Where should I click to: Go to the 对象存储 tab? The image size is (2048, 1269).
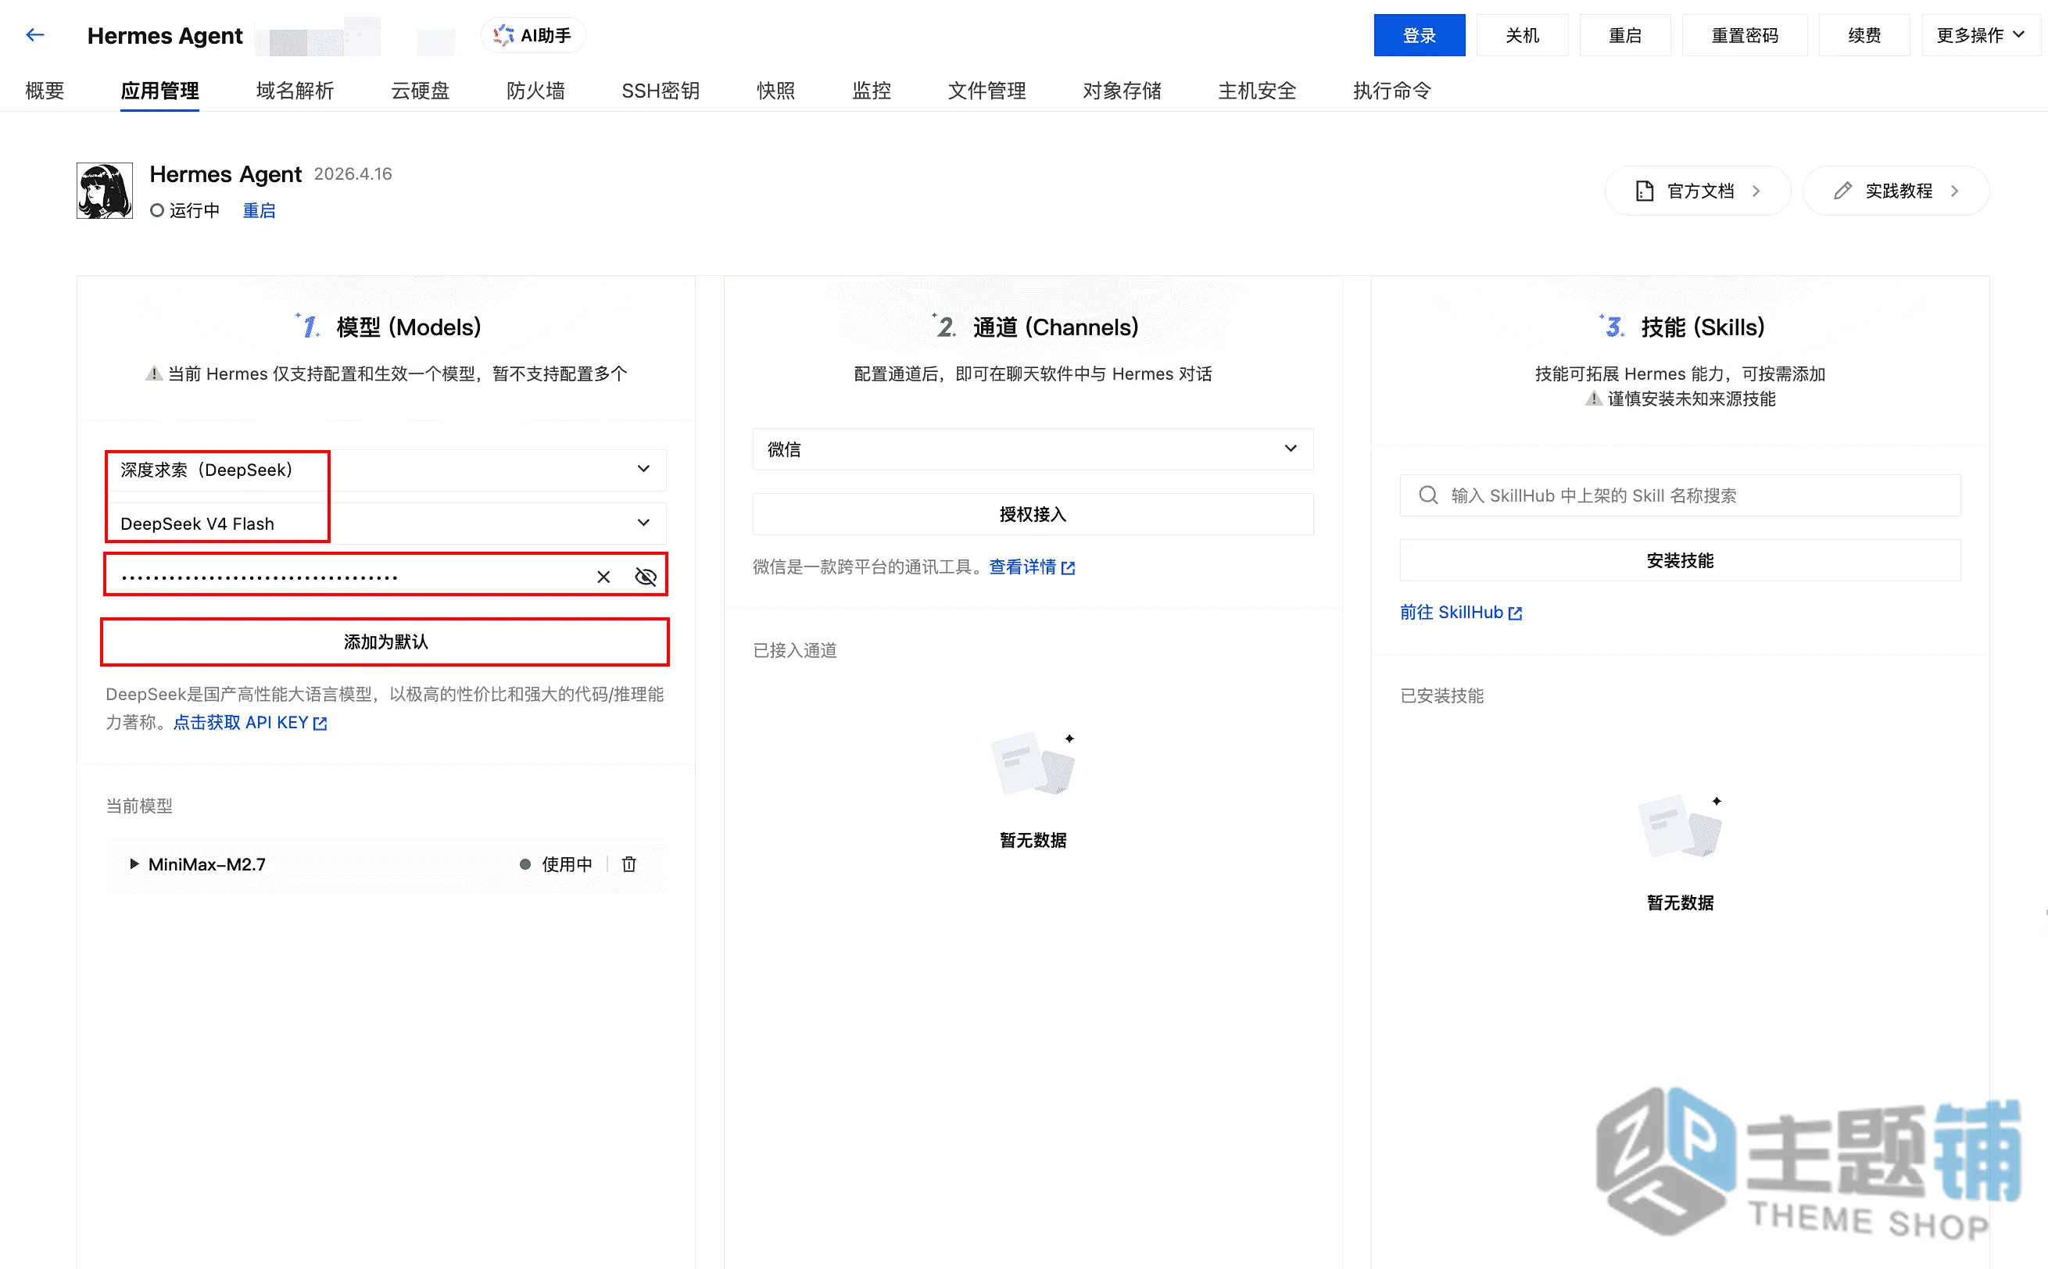click(x=1122, y=91)
